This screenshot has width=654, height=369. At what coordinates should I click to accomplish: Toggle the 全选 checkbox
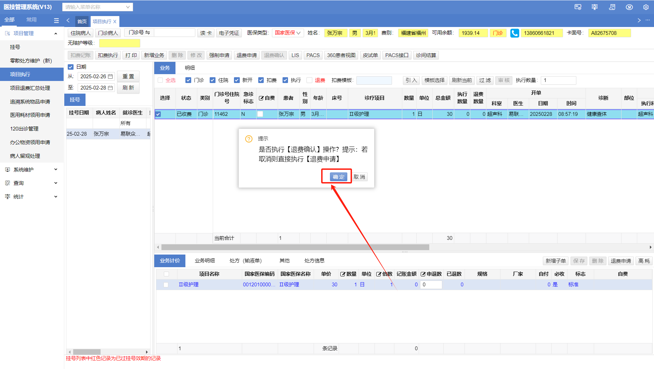pyautogui.click(x=160, y=80)
